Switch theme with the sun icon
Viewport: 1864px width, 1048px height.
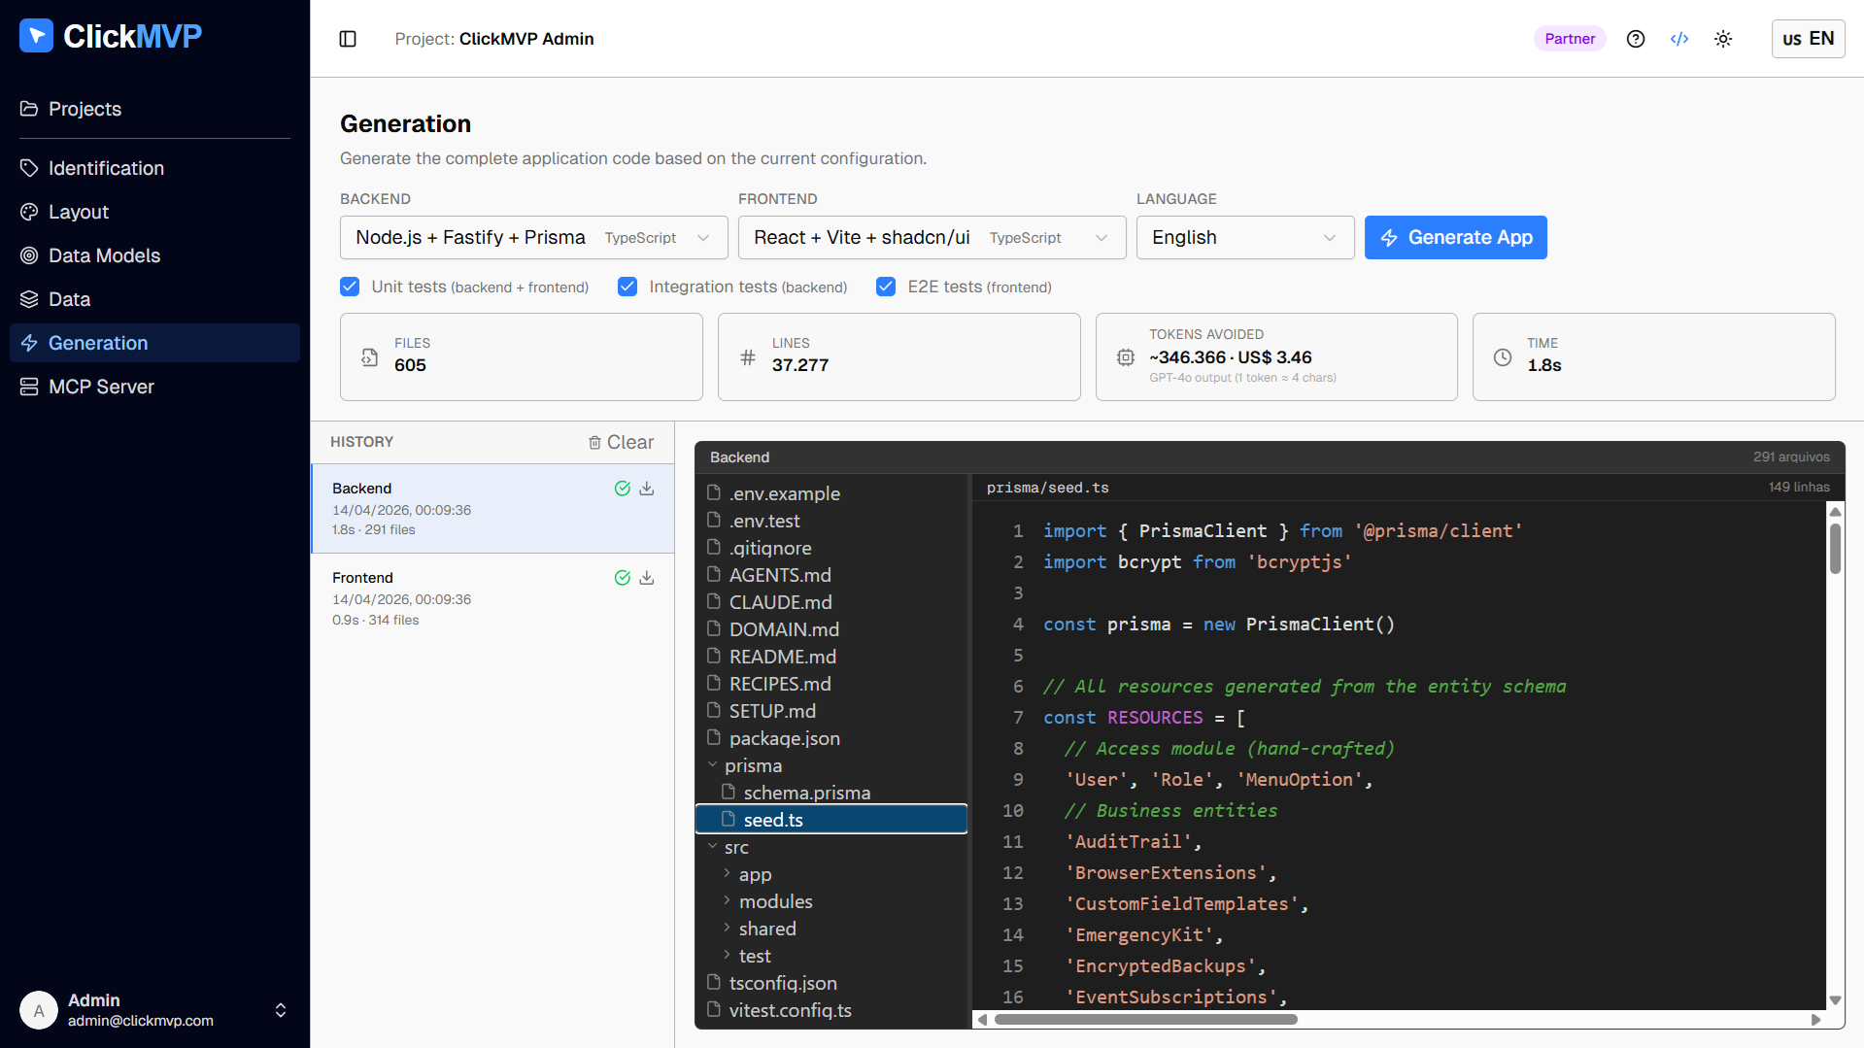tap(1723, 39)
